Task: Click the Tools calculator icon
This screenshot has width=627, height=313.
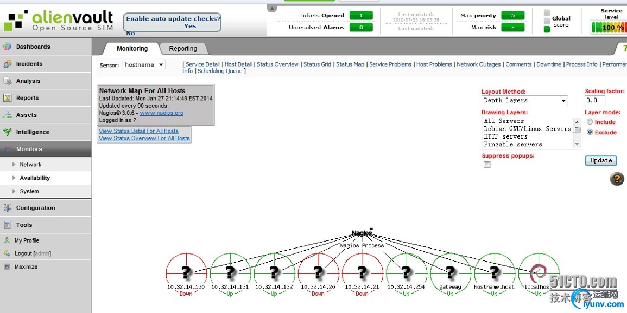Action: tap(7, 225)
